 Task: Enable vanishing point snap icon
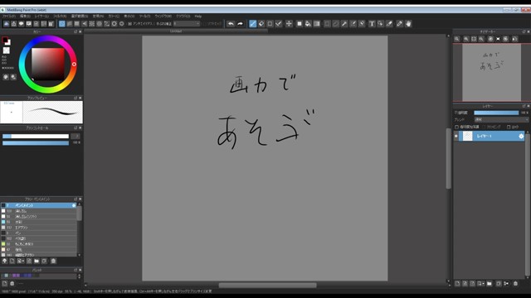pos(85,24)
